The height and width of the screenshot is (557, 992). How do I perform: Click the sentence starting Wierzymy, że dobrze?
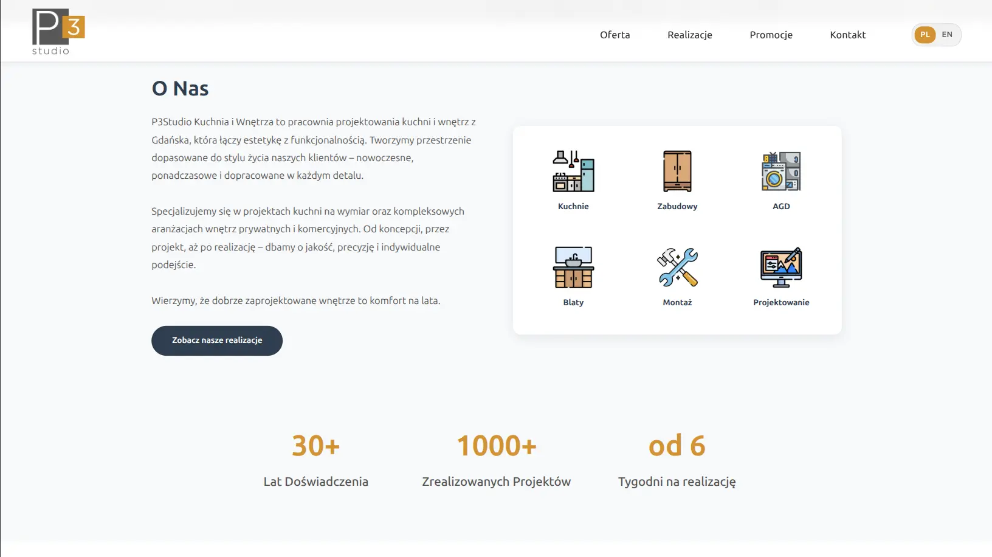click(296, 300)
